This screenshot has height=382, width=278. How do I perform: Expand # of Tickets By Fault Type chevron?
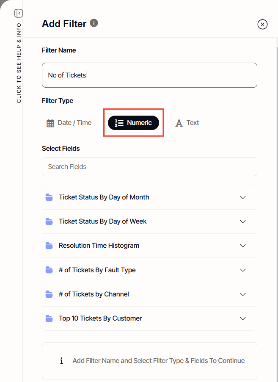tap(243, 270)
